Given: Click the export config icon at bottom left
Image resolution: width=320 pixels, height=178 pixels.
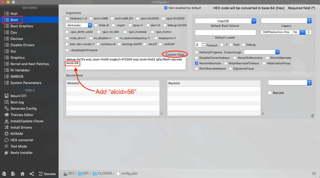Looking at the screenshot, I should (13, 174).
